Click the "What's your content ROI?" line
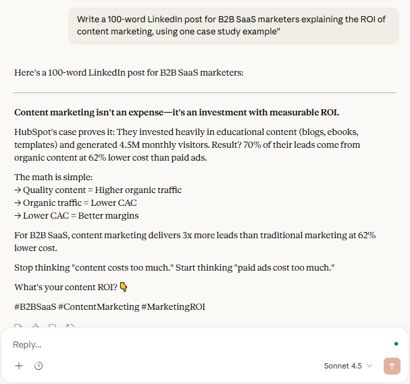410x384 pixels. tap(66, 287)
